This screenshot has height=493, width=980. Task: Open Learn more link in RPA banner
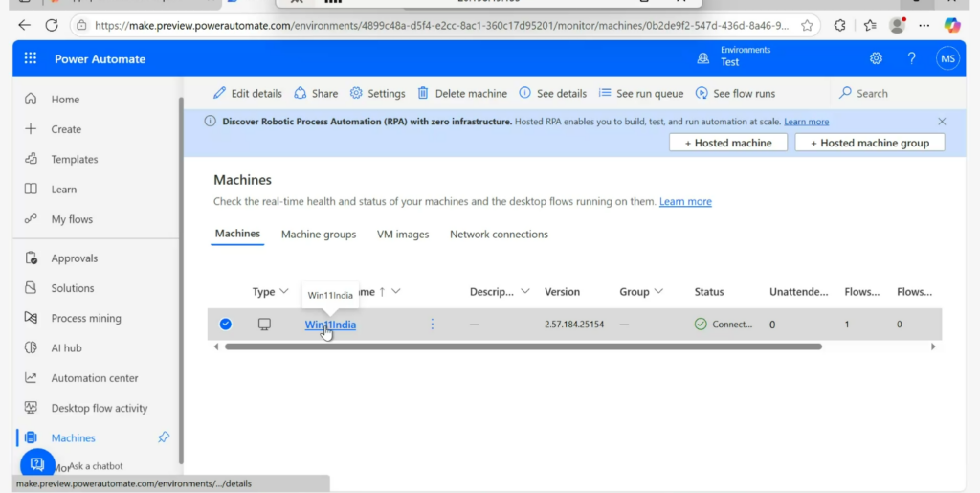click(806, 122)
